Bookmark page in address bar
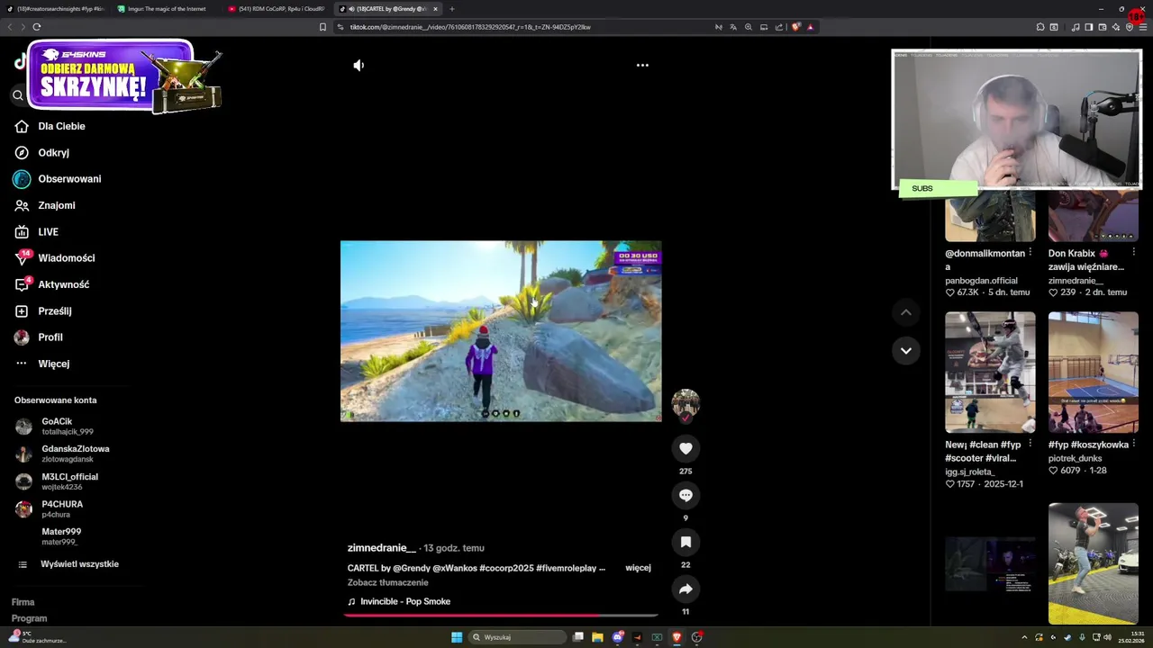1153x648 pixels. (322, 27)
